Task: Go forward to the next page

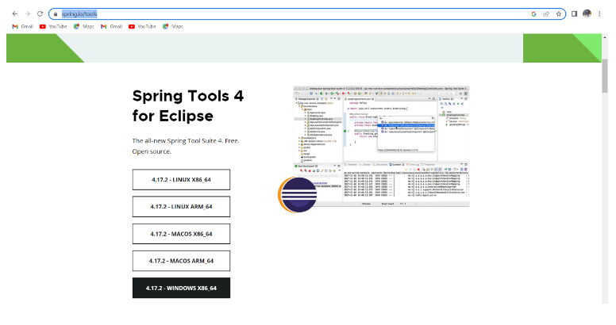Action: 28,13
